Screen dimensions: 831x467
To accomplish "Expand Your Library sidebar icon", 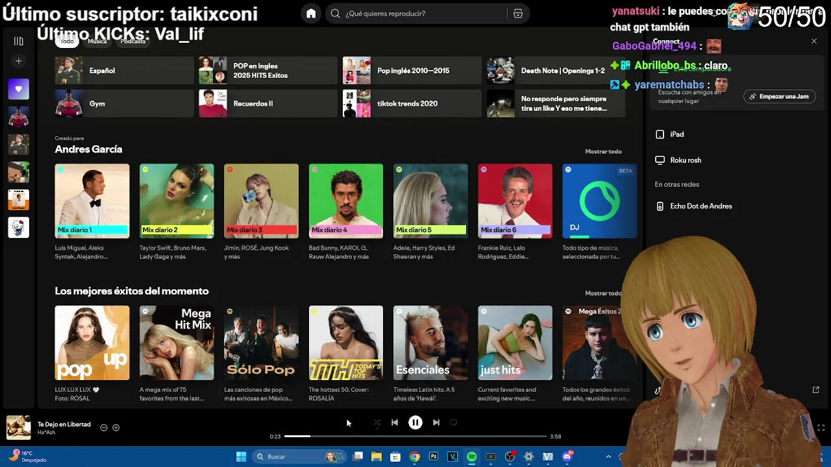I will coord(19,42).
